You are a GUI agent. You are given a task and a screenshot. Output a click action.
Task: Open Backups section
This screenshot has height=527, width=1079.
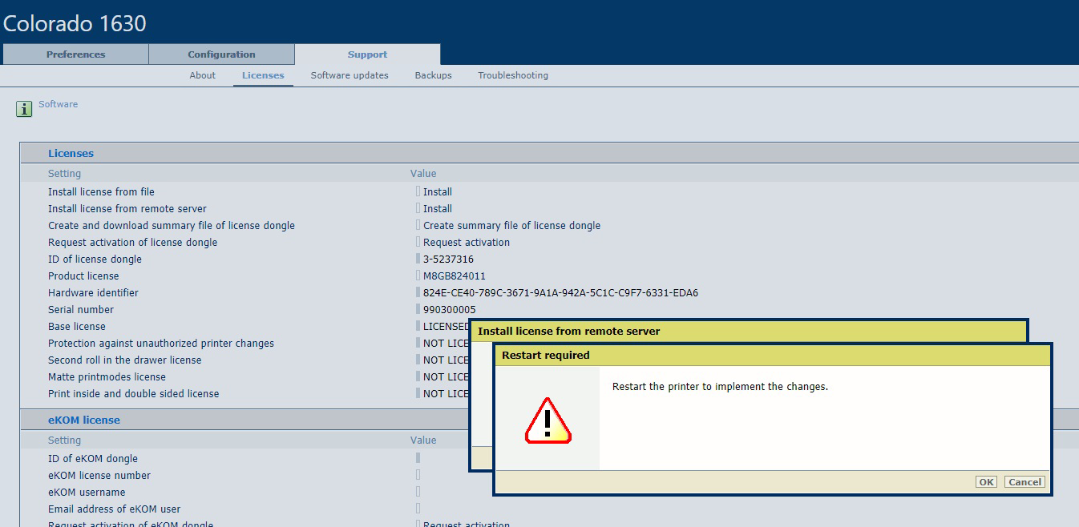click(433, 75)
